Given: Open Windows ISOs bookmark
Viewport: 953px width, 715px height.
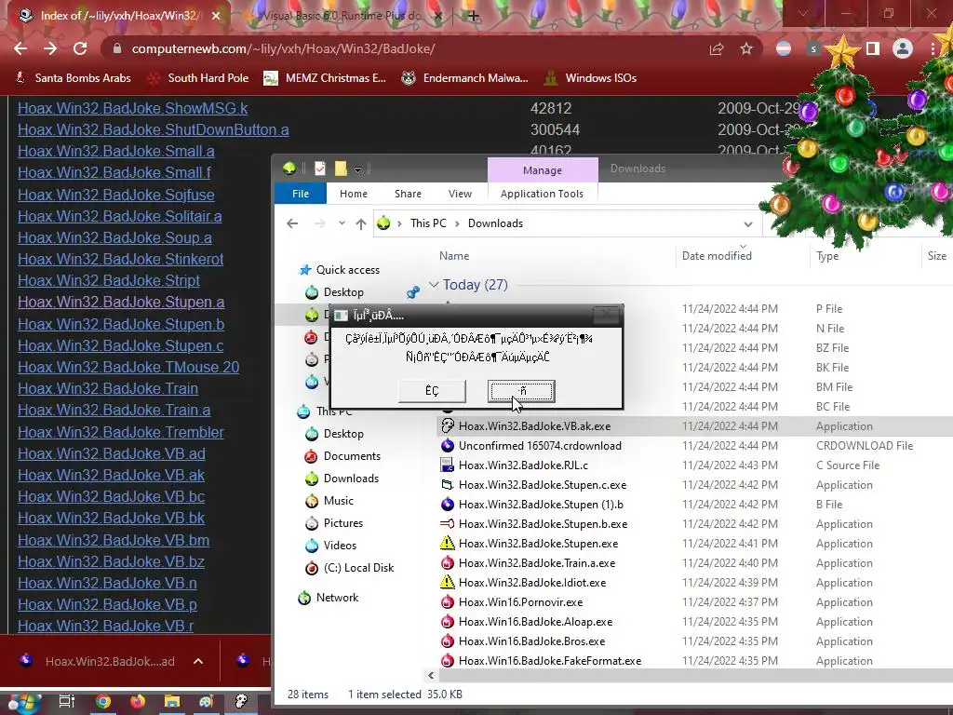Looking at the screenshot, I should click(590, 78).
